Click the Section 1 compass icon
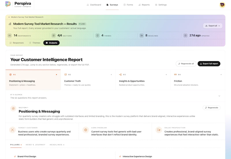 13,109
